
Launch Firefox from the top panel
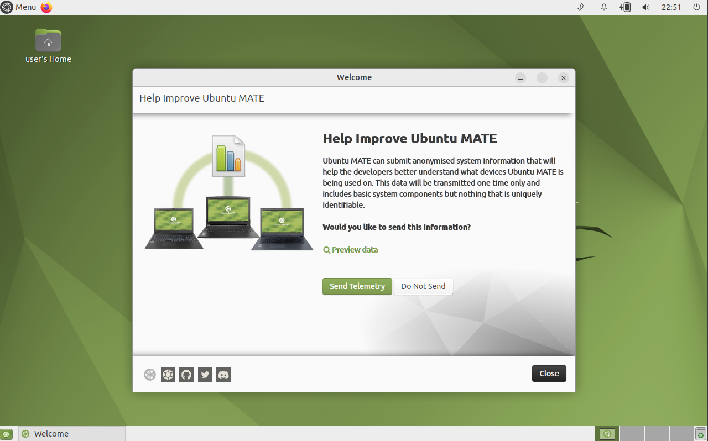click(x=46, y=7)
